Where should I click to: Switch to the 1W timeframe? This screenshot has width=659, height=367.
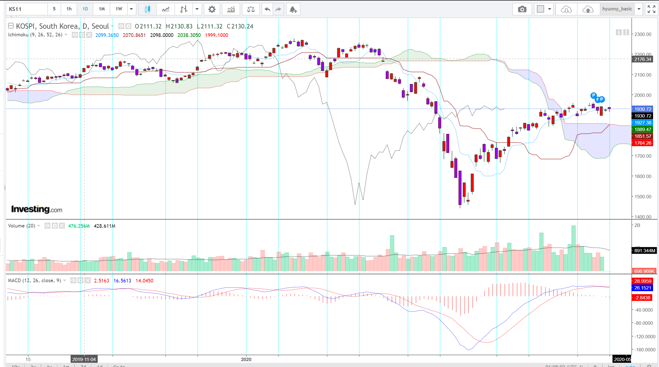click(x=119, y=9)
